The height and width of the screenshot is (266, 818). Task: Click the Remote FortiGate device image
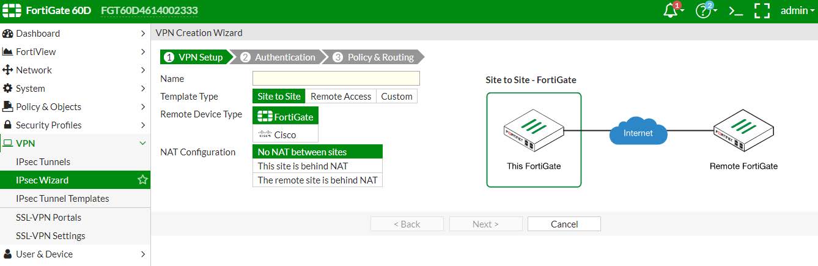743,131
